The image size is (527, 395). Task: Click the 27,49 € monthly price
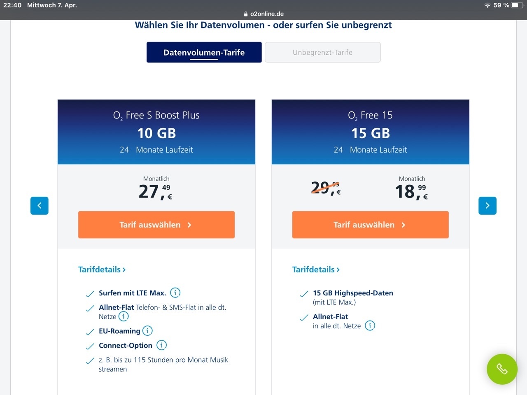(x=156, y=191)
